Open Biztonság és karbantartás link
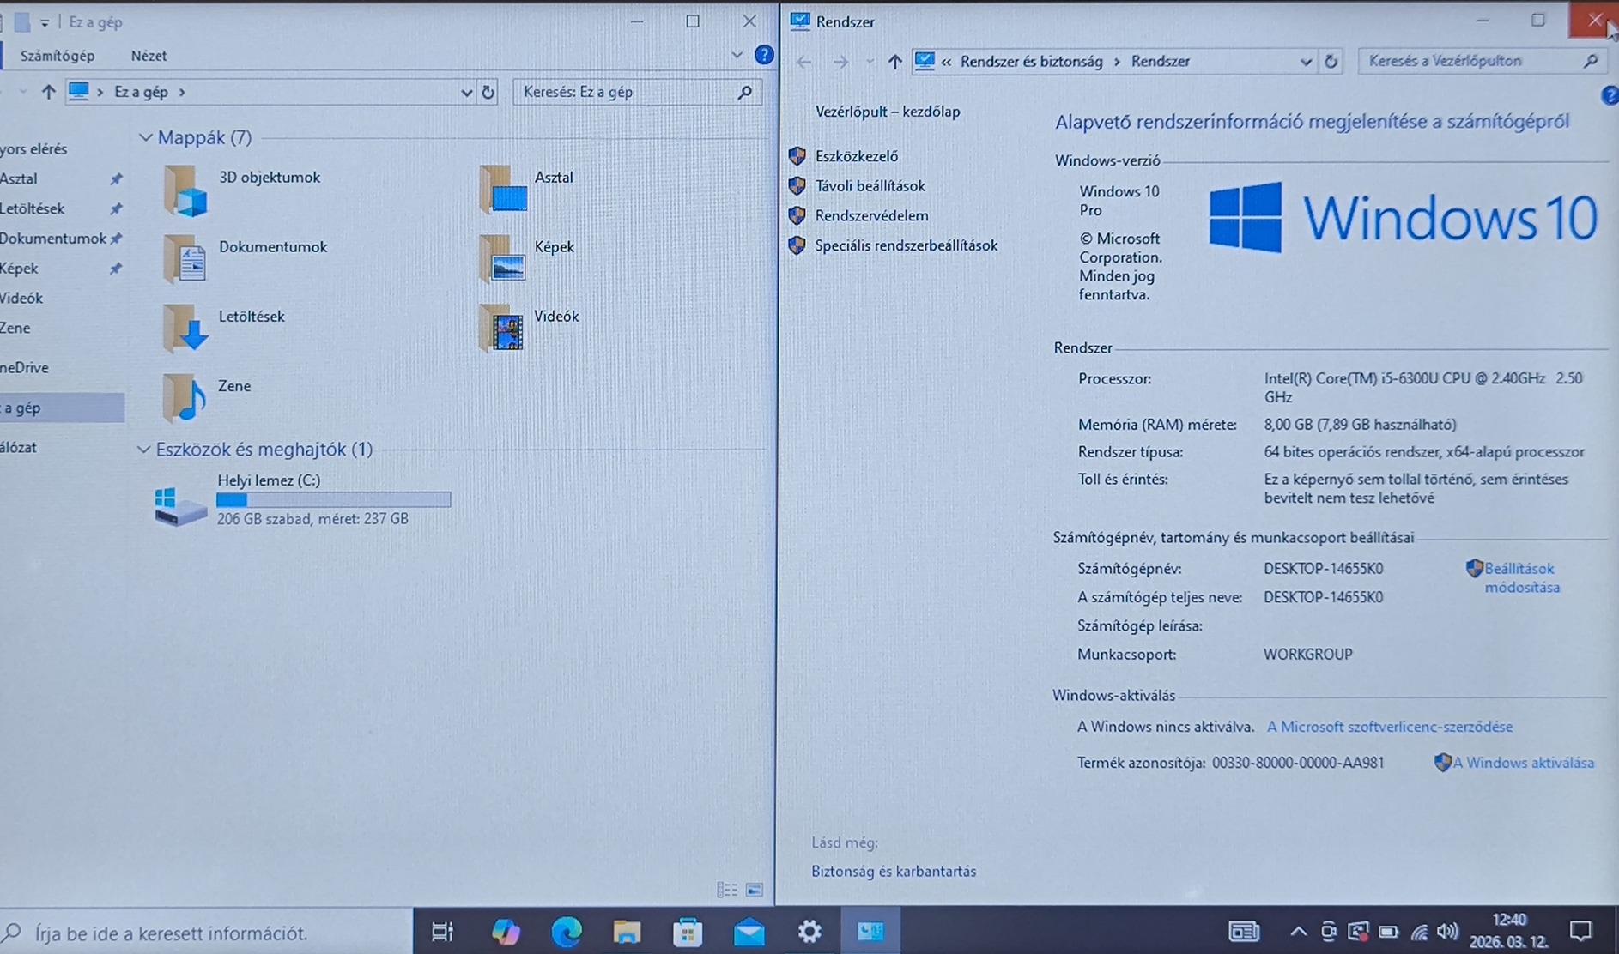Viewport: 1619px width, 954px height. tap(894, 872)
